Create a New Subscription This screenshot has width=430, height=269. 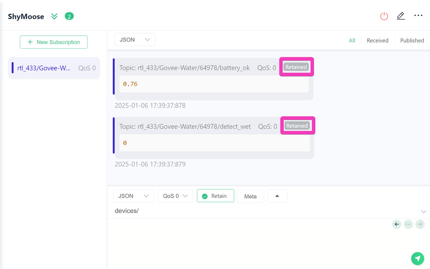pyautogui.click(x=53, y=42)
